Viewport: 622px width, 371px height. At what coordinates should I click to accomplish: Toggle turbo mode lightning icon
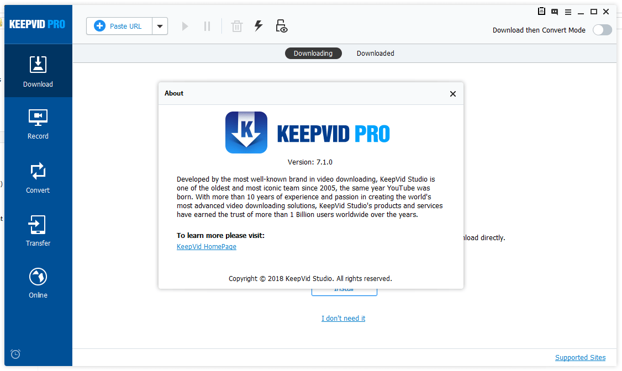(x=258, y=26)
